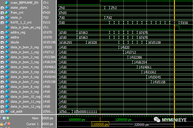Click the 10'd63 segment in addra_reg waveform
Image resolution: width=193 pixels, height=128 pixels.
(83, 33)
